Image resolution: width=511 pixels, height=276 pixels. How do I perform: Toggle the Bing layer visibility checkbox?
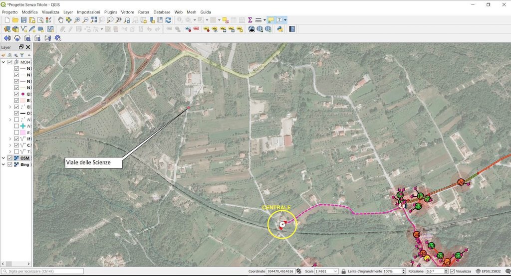click(10, 164)
